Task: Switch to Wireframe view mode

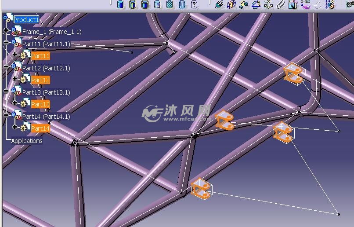Action: (182, 4)
